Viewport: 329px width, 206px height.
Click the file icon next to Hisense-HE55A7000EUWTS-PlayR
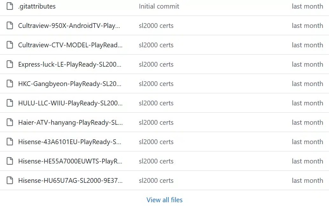(x=10, y=161)
